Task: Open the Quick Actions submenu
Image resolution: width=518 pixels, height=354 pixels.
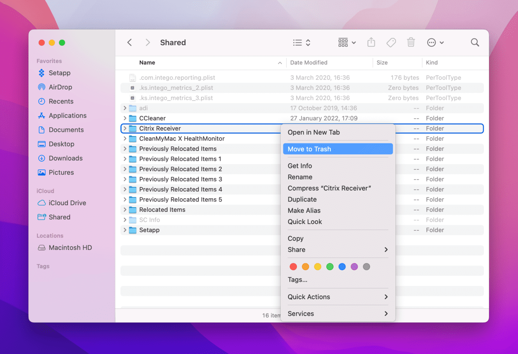Action: pyautogui.click(x=338, y=297)
